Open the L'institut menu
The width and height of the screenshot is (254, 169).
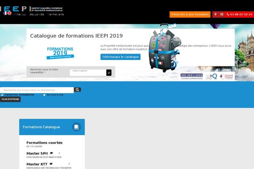tap(19, 14)
